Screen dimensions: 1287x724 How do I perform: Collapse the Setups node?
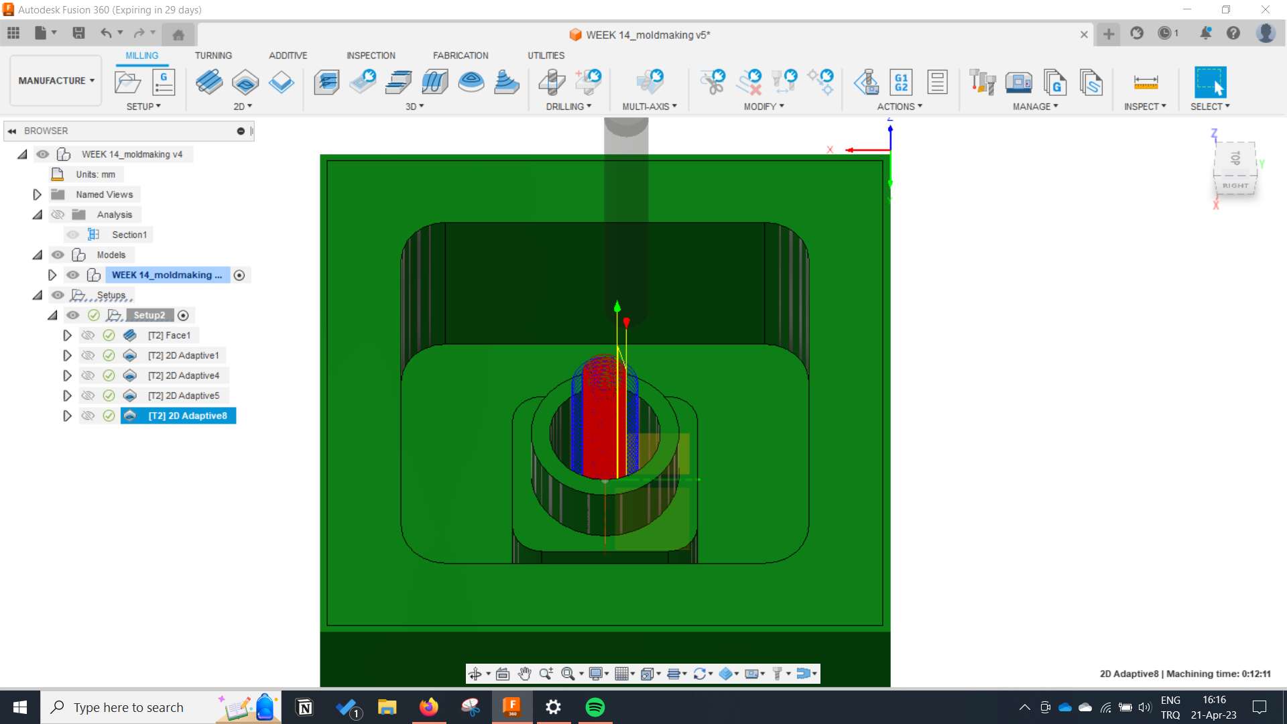(x=38, y=295)
